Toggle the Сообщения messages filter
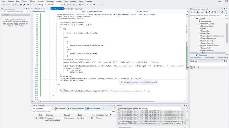Viewport: 229px width, 128px height. (x=94, y=108)
